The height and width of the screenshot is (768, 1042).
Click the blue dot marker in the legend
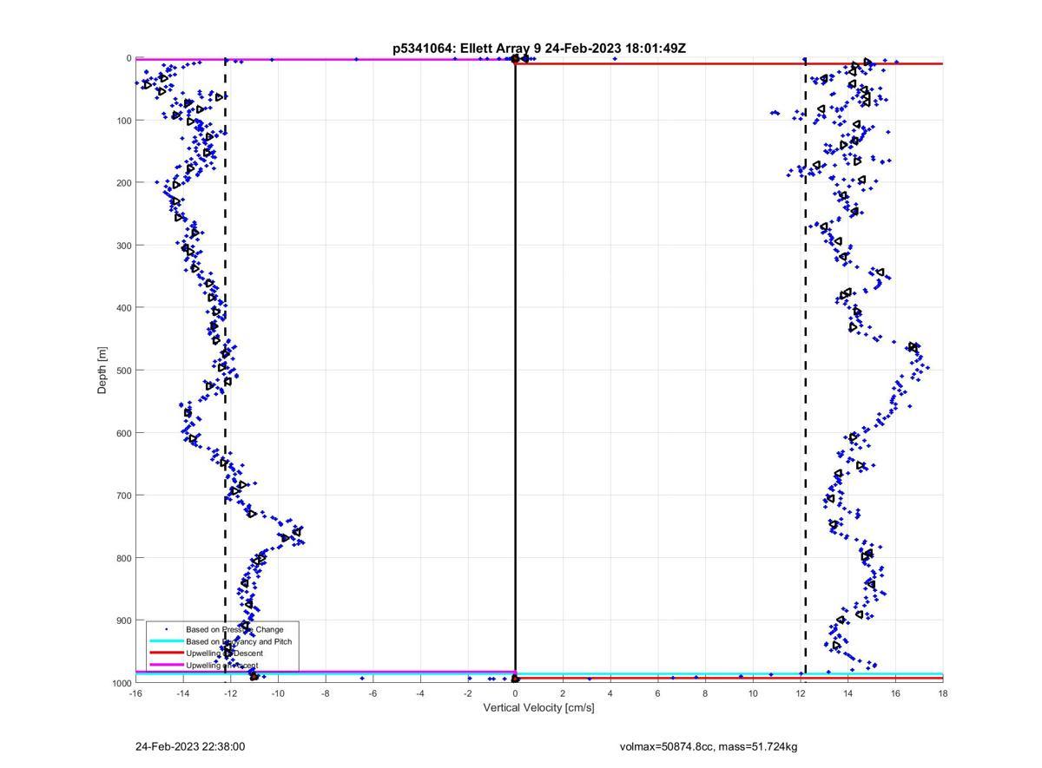click(x=166, y=629)
